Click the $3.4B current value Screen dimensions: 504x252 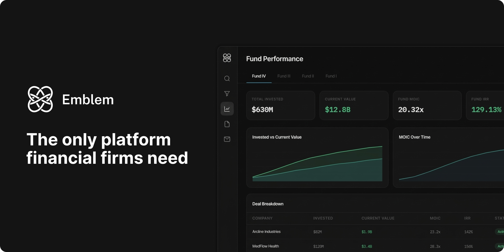pos(367,246)
